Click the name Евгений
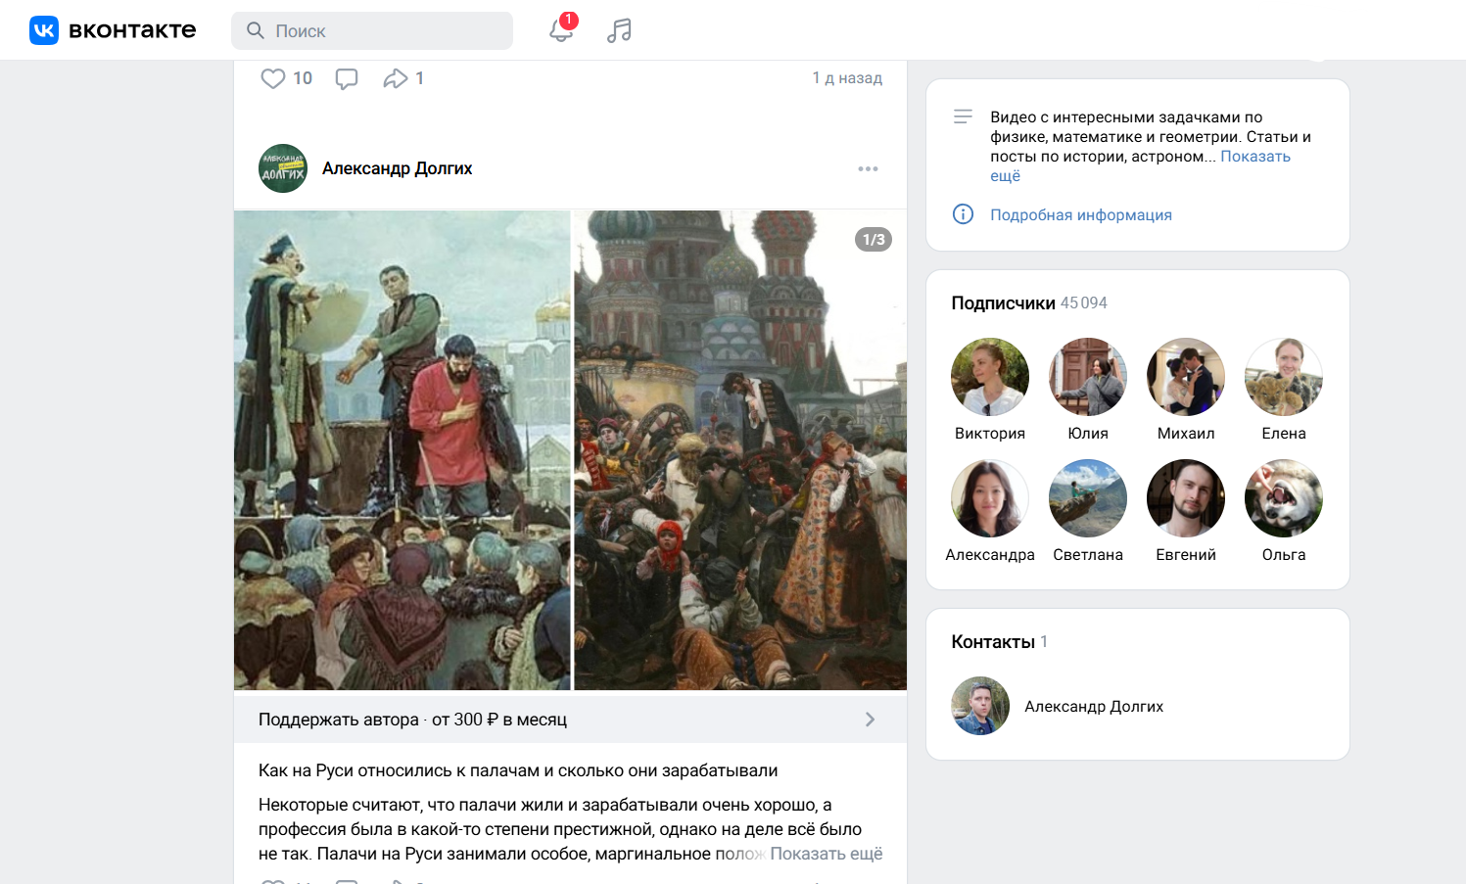Screen dimensions: 1466x884 [x=1186, y=555]
